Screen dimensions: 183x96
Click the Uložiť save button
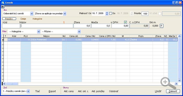[158, 91]
